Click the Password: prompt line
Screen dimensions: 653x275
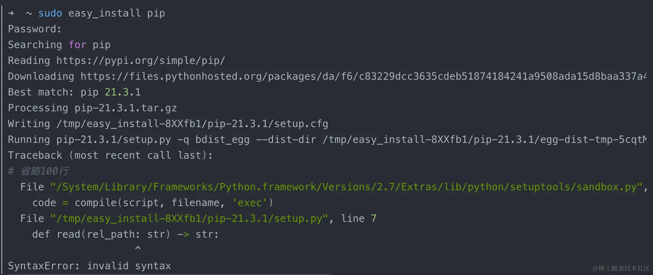[x=35, y=29]
